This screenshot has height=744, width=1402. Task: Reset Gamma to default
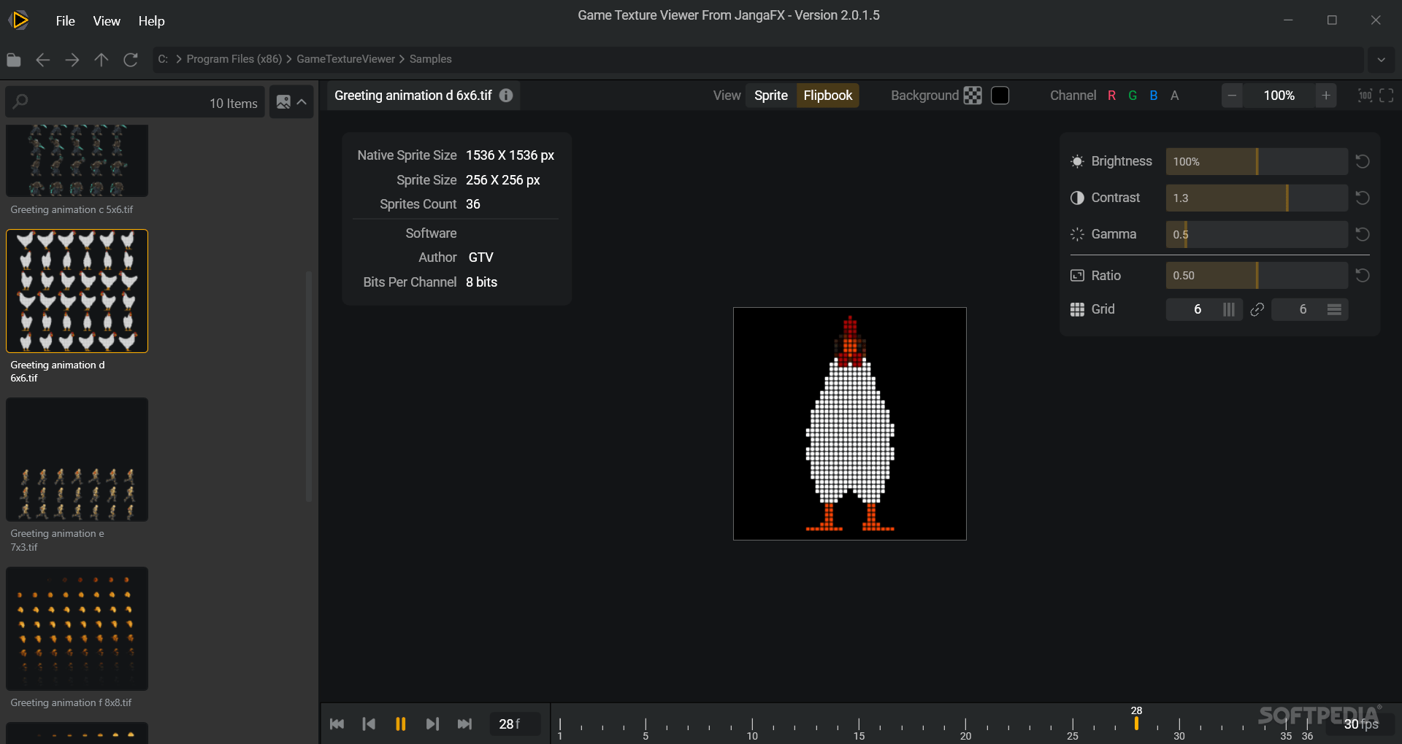pos(1362,234)
